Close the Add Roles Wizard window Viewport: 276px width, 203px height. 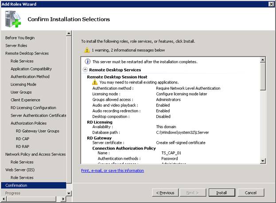point(271,4)
